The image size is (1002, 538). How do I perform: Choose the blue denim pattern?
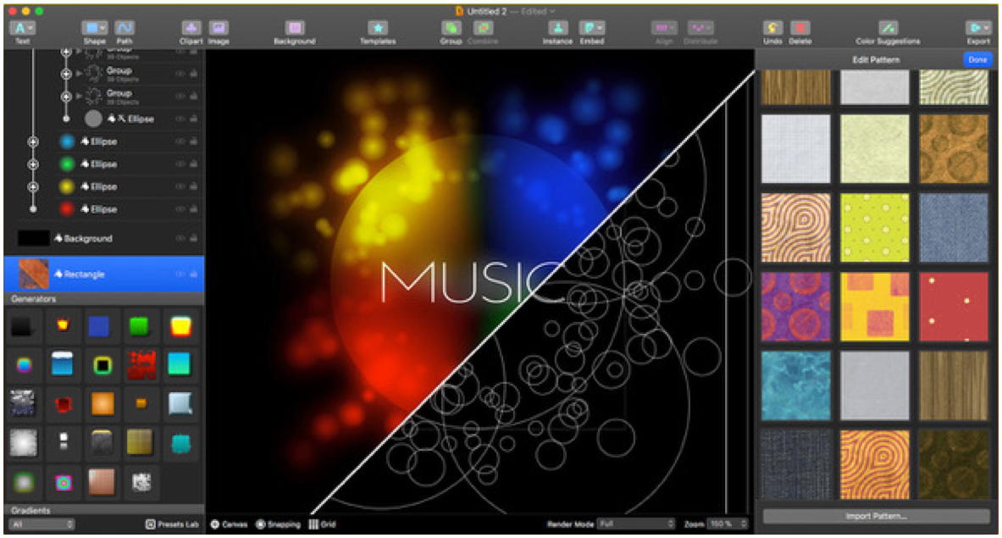tap(954, 227)
